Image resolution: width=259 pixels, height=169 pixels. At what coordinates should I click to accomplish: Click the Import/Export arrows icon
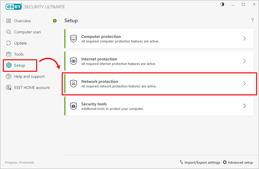coord(181,162)
